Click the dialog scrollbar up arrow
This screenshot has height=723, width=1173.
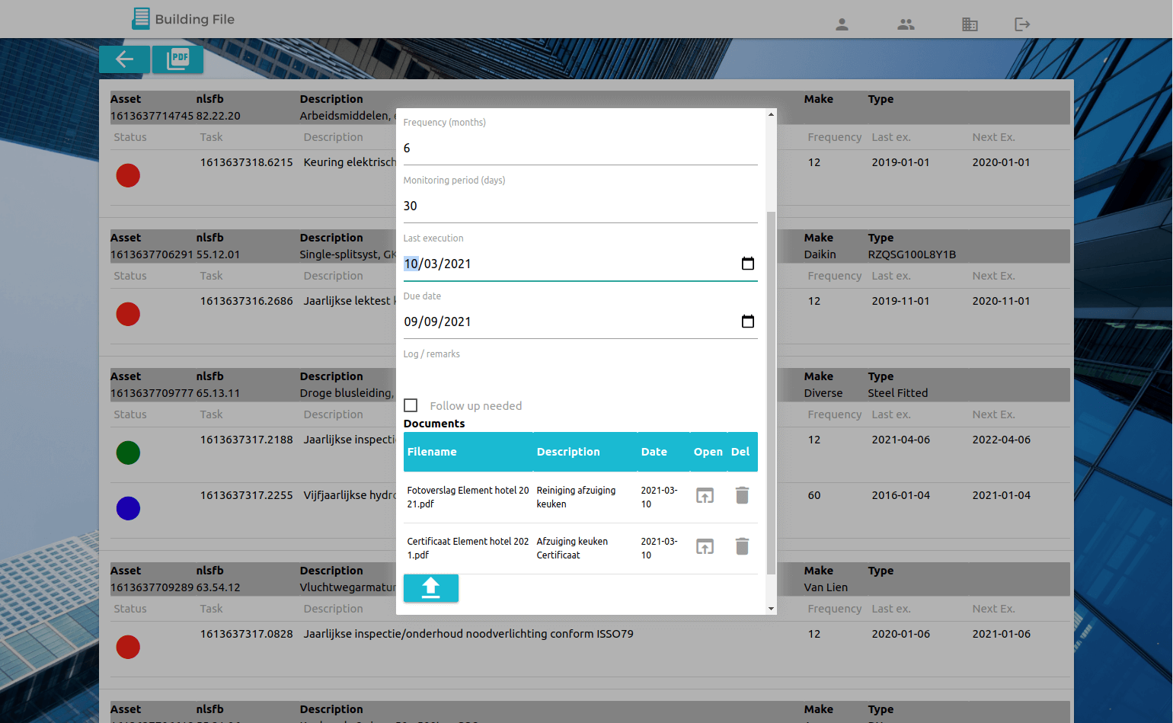coord(772,114)
